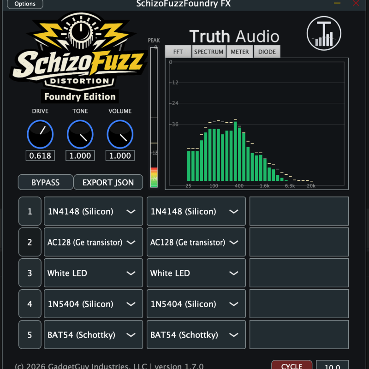Open row 4 second 1N5404 (Silicon) dropdown
The width and height of the screenshot is (369, 369).
coord(196,304)
